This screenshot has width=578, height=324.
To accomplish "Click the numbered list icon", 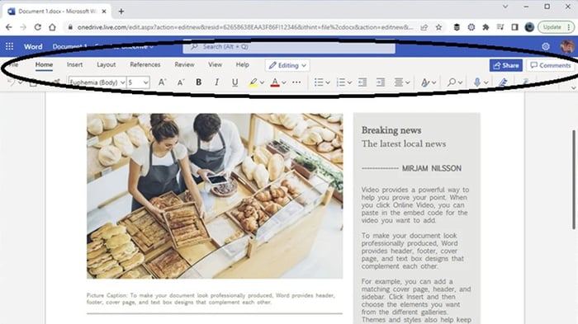I will (x=340, y=82).
